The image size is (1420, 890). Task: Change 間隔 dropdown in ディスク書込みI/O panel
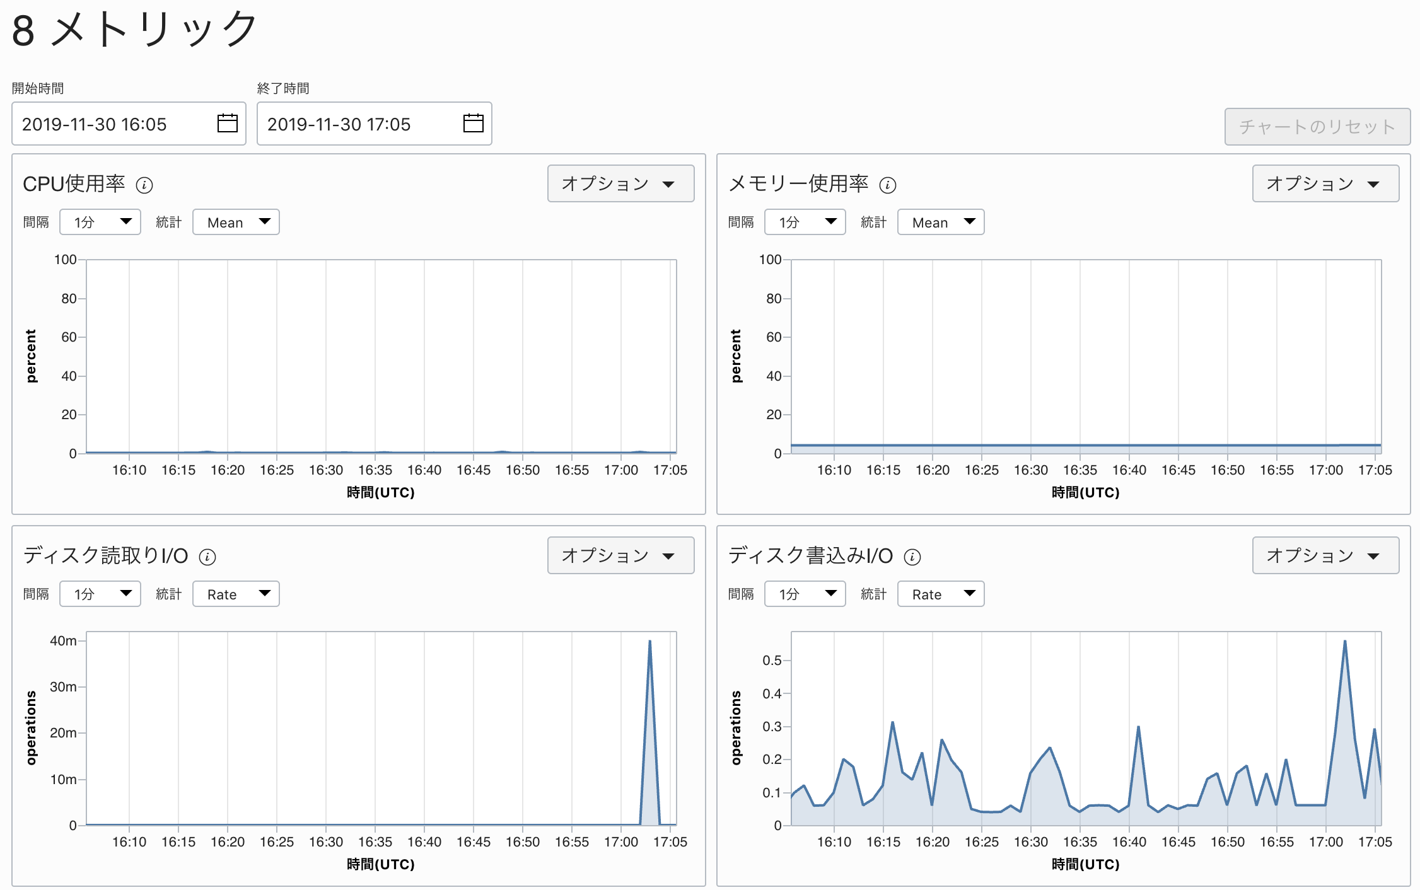coord(805,594)
